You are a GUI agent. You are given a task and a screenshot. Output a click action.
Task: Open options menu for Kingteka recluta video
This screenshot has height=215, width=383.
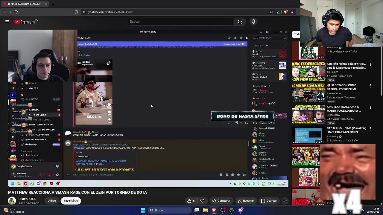click(370, 64)
